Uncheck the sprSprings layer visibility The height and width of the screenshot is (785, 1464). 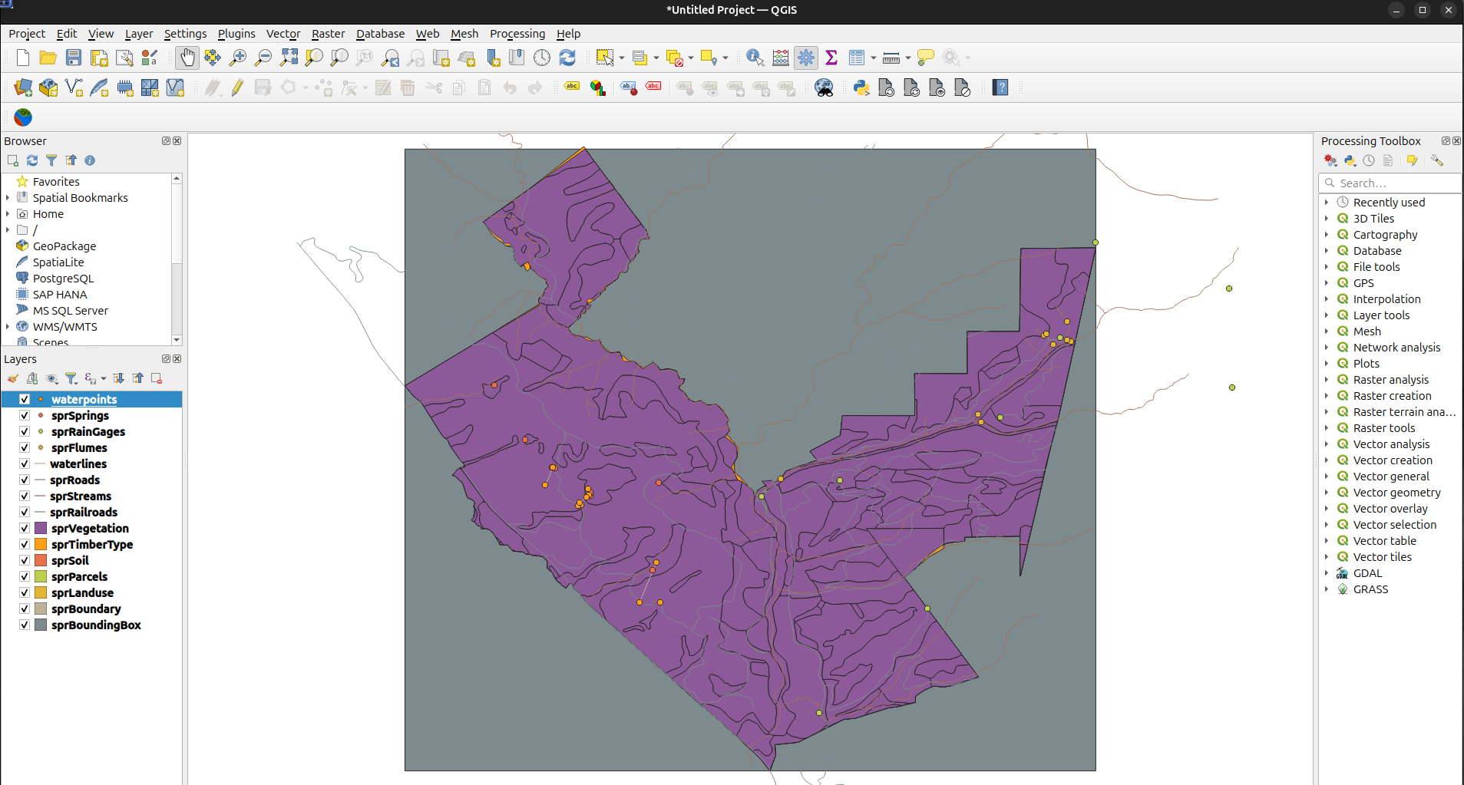[25, 415]
